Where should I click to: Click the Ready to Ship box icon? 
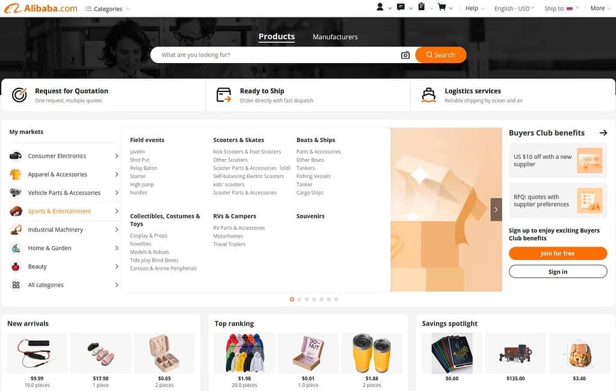point(224,95)
